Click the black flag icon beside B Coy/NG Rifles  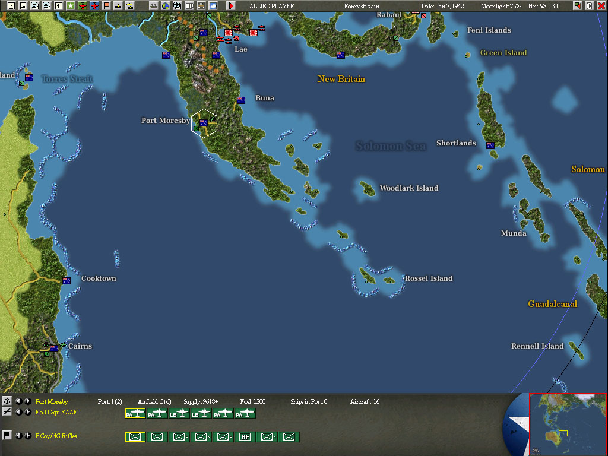click(x=7, y=435)
